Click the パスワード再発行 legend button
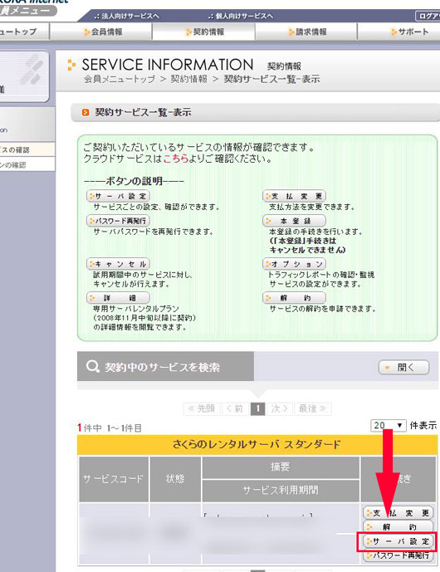 point(118,221)
